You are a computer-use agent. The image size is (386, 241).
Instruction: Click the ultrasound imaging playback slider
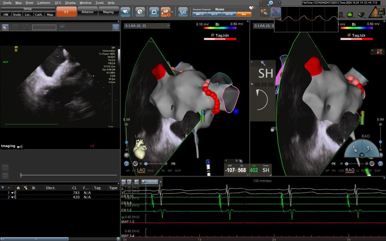[21, 175]
